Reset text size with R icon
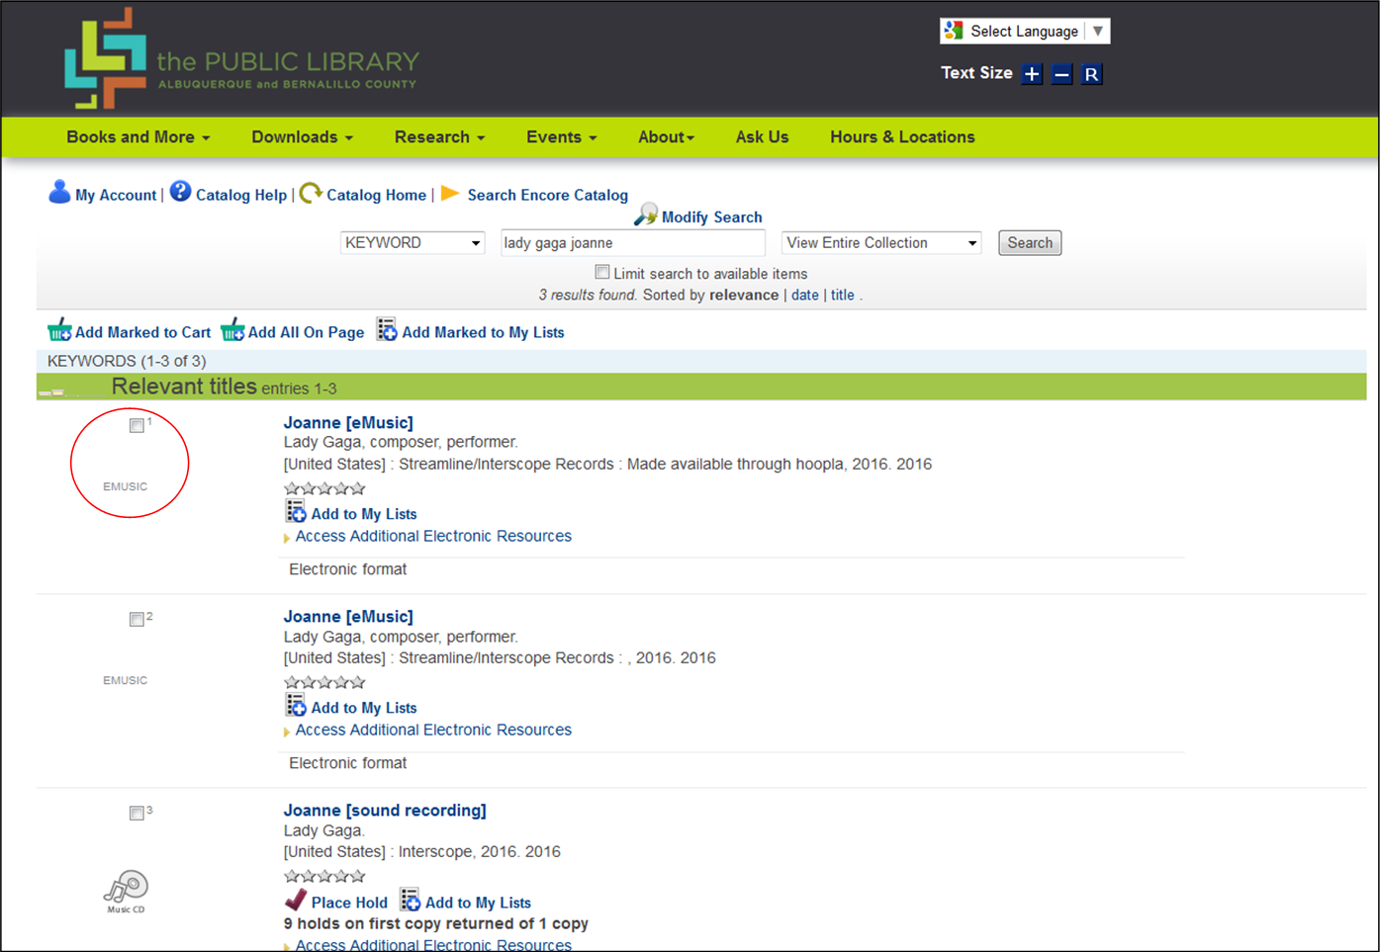1380x952 pixels. coord(1091,74)
